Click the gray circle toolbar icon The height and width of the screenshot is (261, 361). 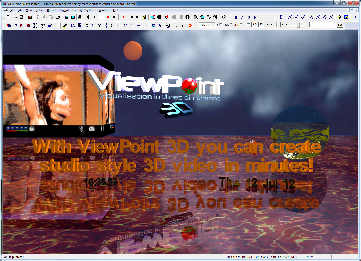pyautogui.click(x=174, y=17)
